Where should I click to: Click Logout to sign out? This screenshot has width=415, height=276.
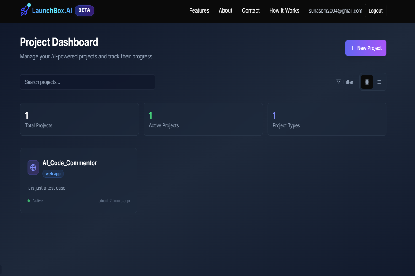(x=375, y=10)
